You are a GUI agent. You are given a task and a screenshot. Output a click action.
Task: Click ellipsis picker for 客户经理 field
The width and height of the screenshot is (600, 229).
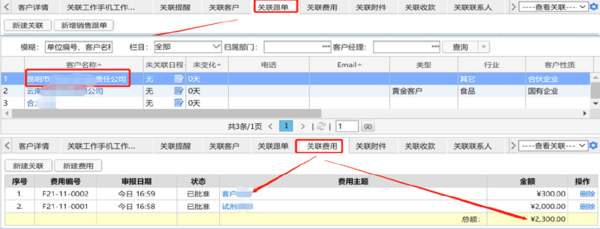tap(435, 47)
